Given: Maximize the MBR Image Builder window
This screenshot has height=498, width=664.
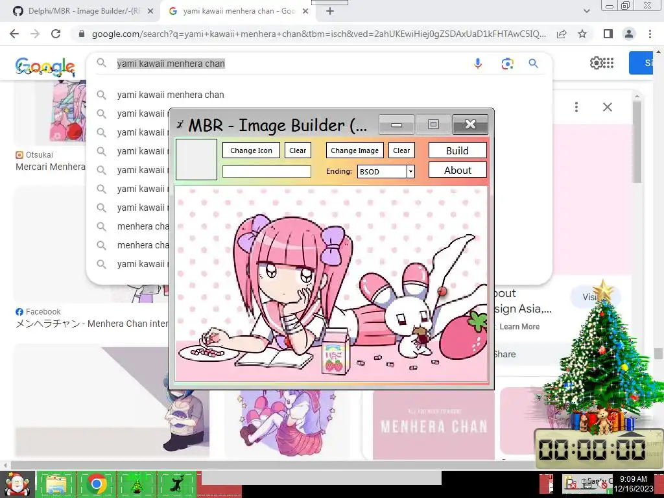Looking at the screenshot, I should coord(433,124).
